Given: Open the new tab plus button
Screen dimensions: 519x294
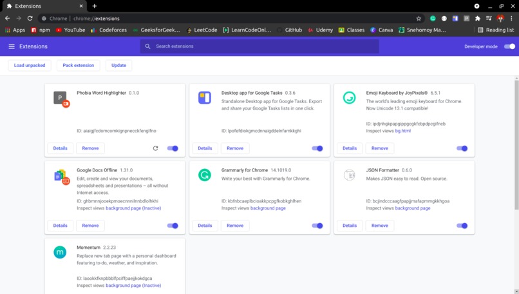Looking at the screenshot, I should coord(94,6).
